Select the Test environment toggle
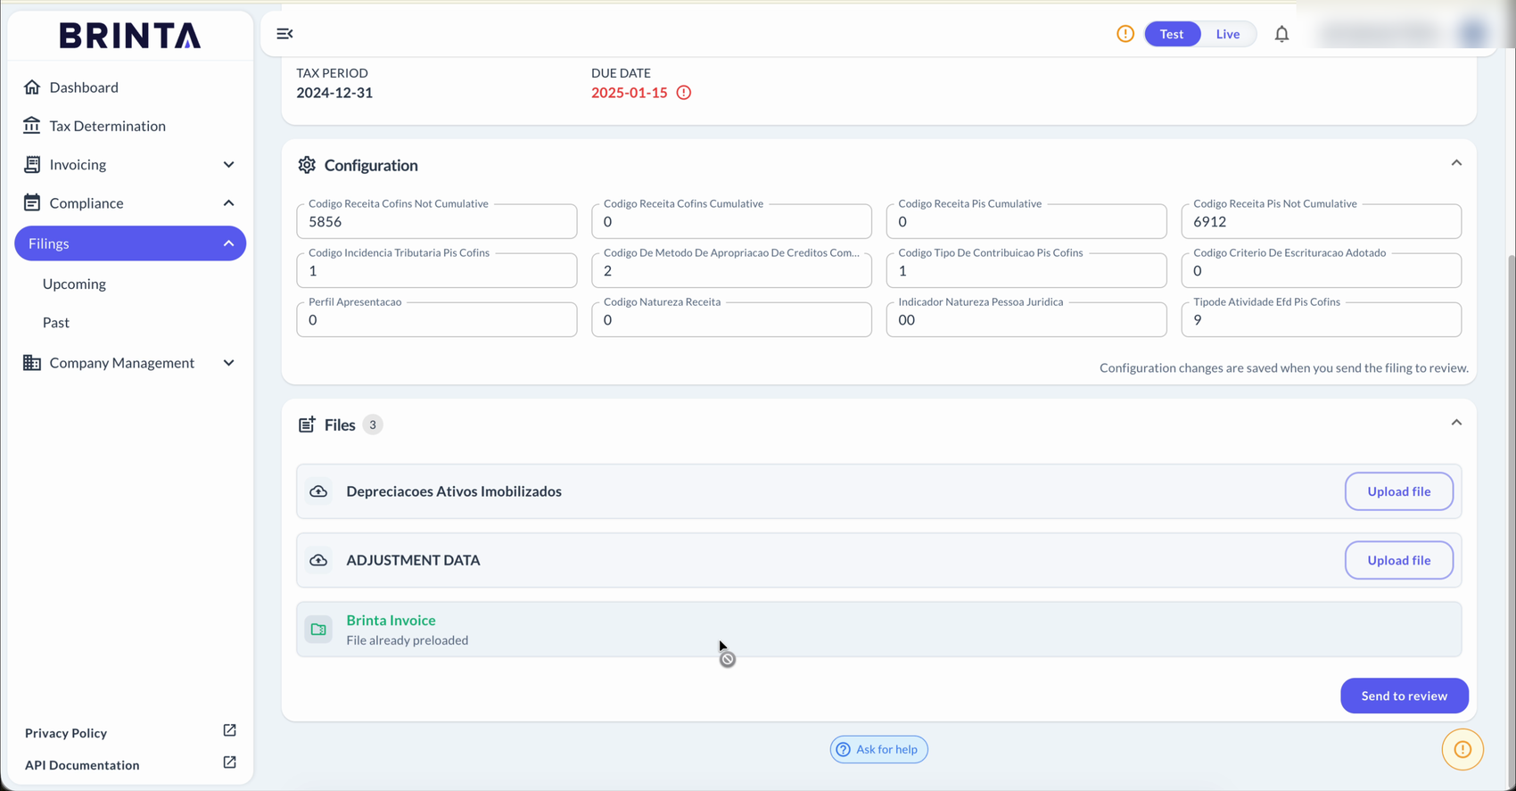Viewport: 1516px width, 791px height. [x=1172, y=34]
